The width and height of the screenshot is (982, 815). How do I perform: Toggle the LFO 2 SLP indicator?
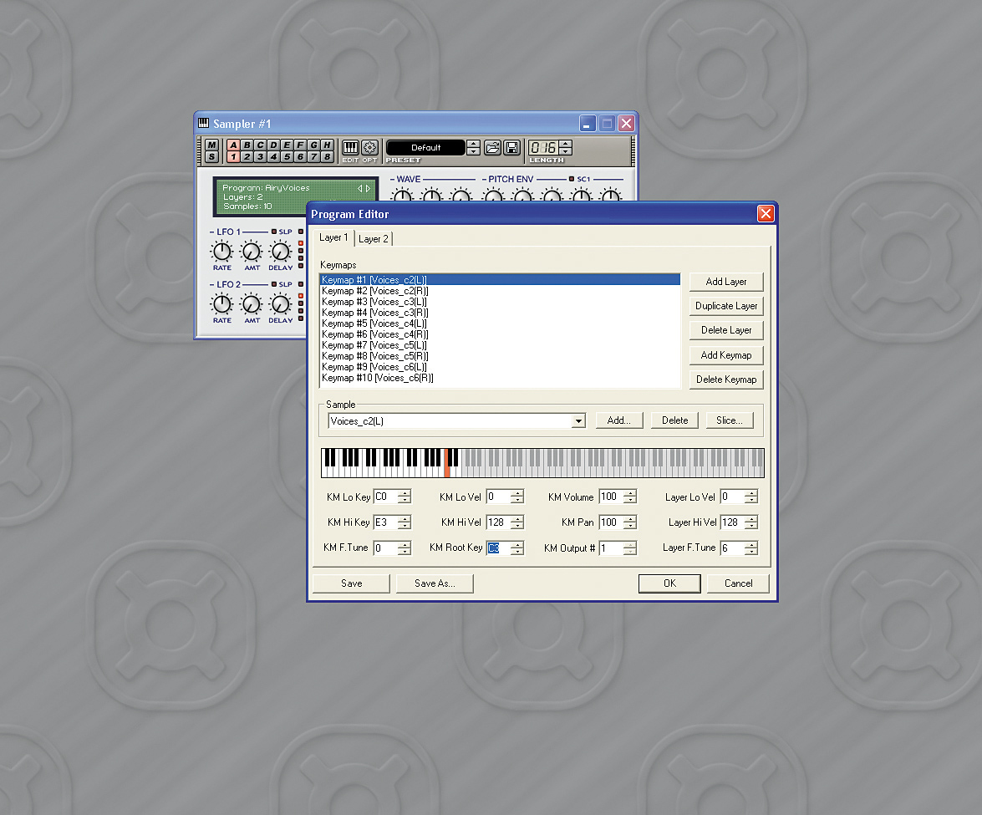coord(274,284)
